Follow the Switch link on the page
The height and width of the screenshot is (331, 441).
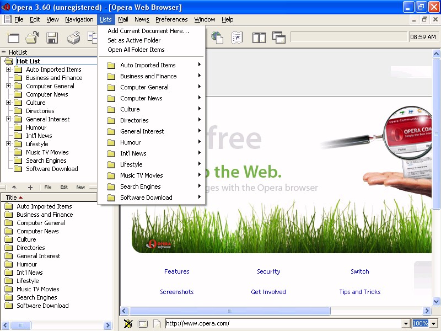[x=360, y=271]
